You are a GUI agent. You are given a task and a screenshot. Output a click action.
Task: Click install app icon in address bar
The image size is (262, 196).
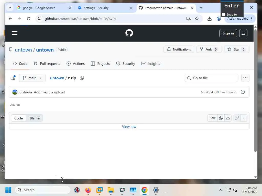point(189,19)
